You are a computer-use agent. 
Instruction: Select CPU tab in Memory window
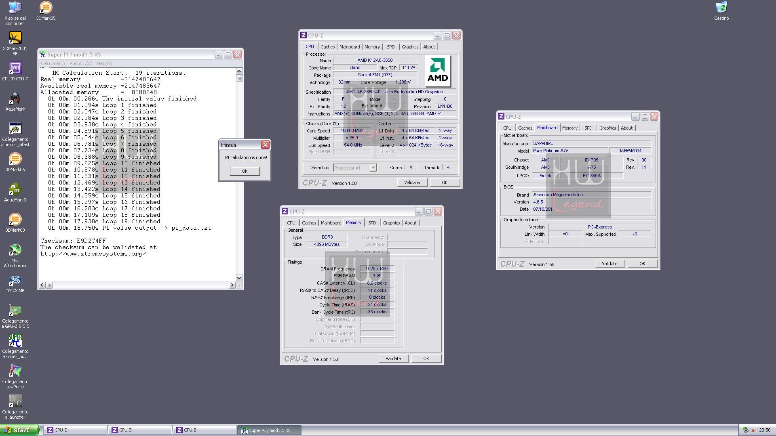pyautogui.click(x=291, y=223)
